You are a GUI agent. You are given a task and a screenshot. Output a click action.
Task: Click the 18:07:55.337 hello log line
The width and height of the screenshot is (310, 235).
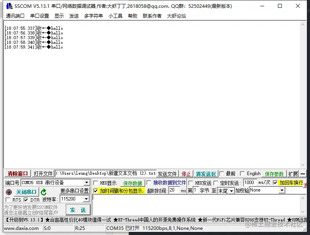click(x=34, y=28)
